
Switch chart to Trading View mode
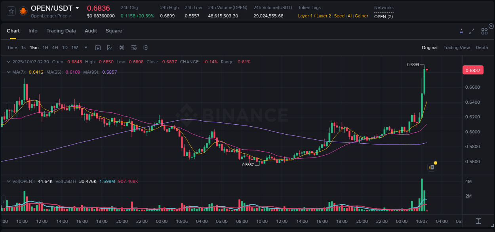coord(457,48)
